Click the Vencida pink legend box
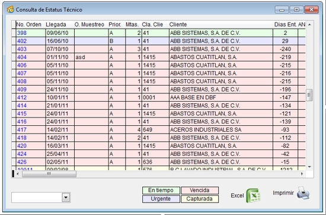Screen dimensions: 326x215 [200, 190]
